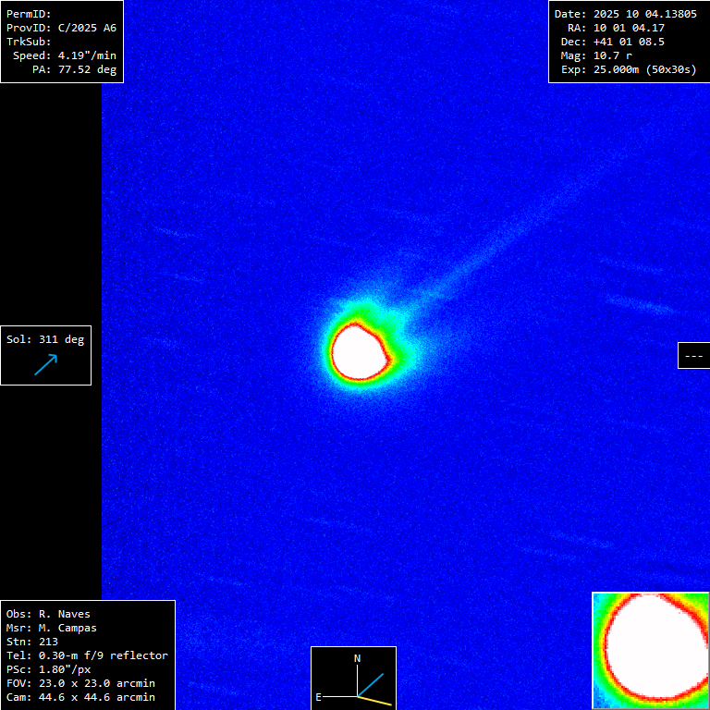Click the dashed '---' box at right edge

click(x=693, y=355)
